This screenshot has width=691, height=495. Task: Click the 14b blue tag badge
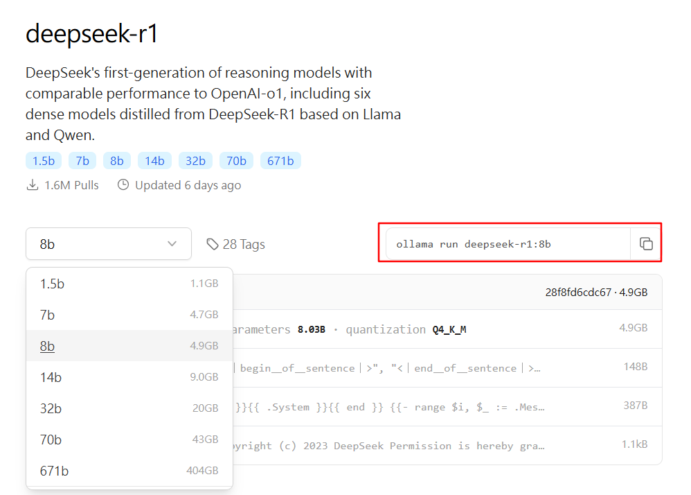[154, 161]
